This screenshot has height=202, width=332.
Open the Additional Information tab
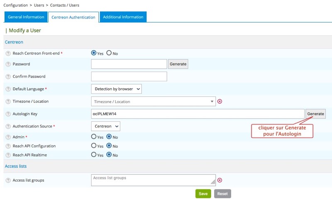click(x=123, y=17)
